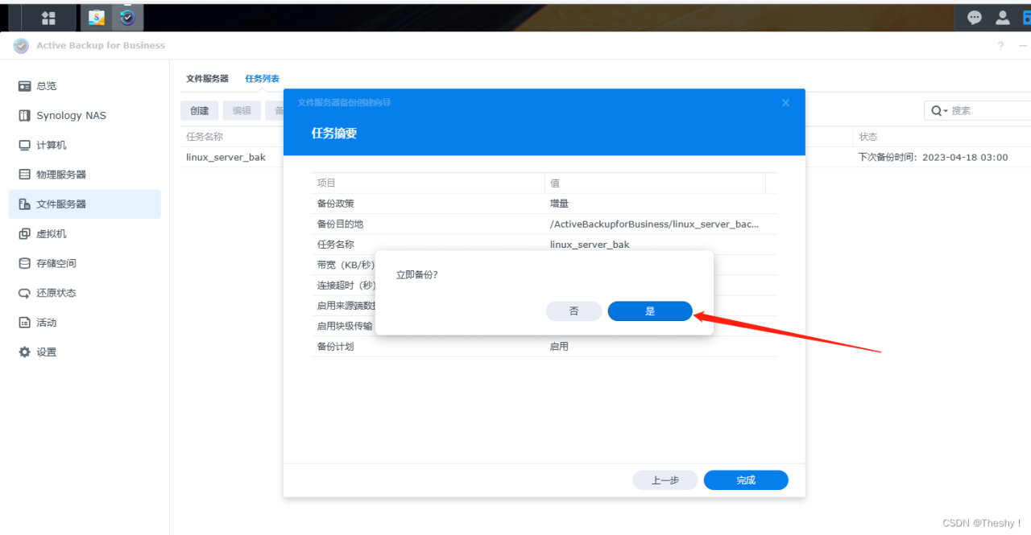The width and height of the screenshot is (1031, 535).
Task: Open the chat notification icon top right
Action: click(974, 16)
